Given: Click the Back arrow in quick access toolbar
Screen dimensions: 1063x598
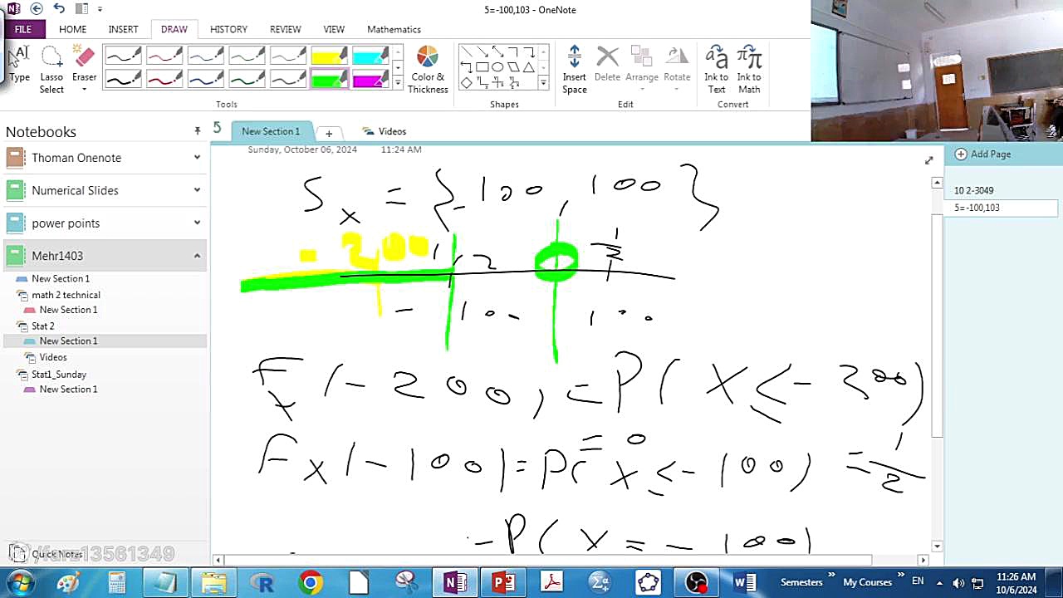Looking at the screenshot, I should tap(36, 8).
